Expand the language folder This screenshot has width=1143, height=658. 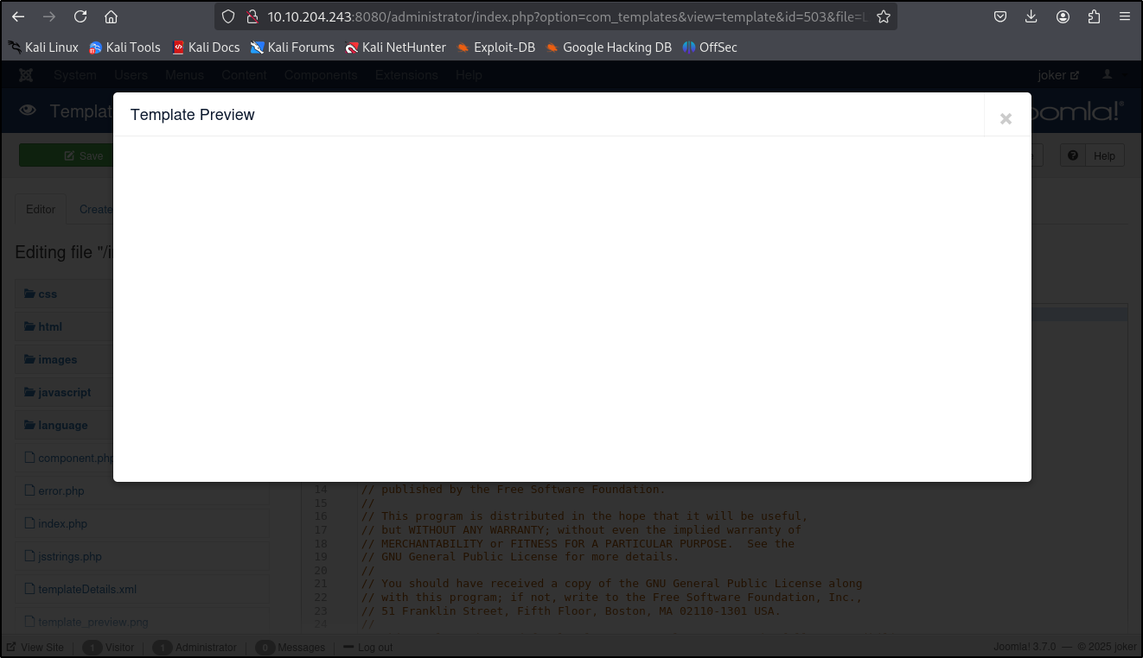[61, 425]
